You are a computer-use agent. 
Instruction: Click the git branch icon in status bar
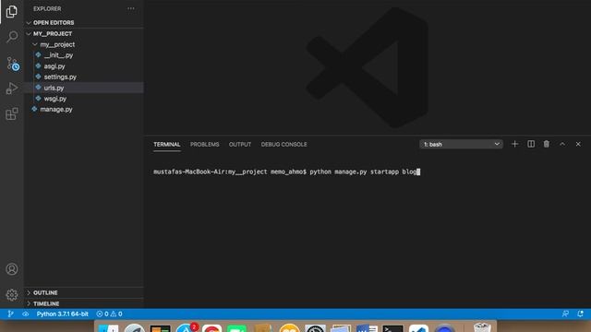(x=10, y=314)
